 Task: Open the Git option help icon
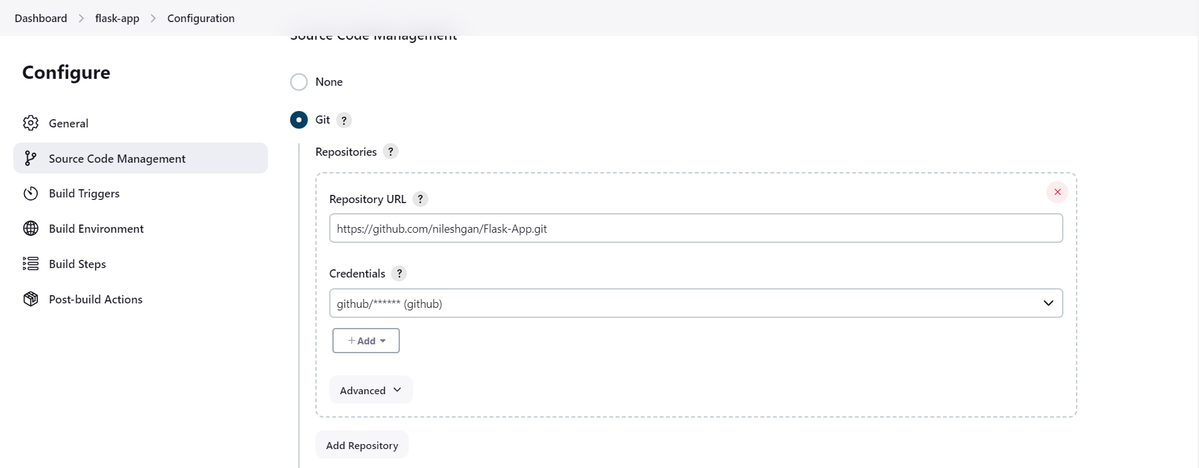click(344, 120)
